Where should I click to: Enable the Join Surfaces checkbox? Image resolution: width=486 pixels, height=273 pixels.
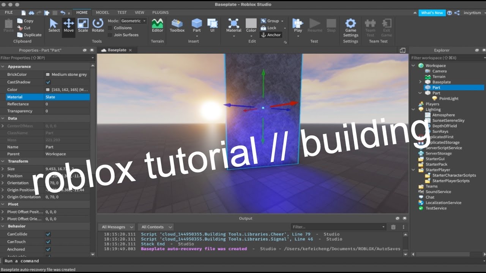[110, 35]
